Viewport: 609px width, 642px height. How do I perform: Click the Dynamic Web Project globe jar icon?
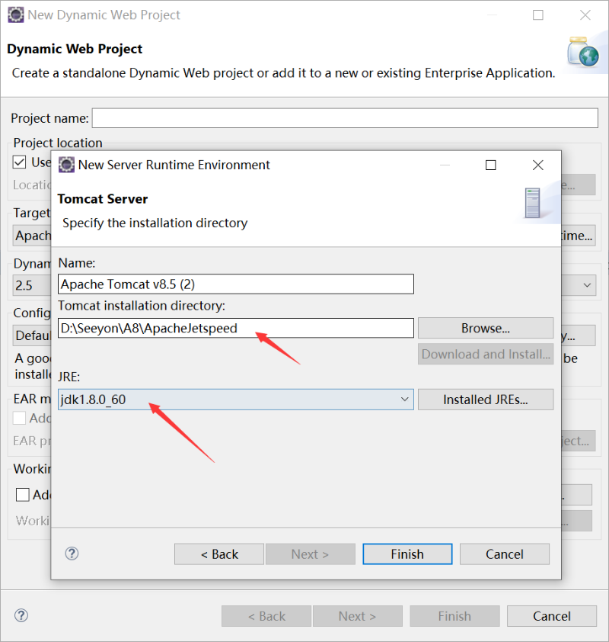tap(582, 52)
